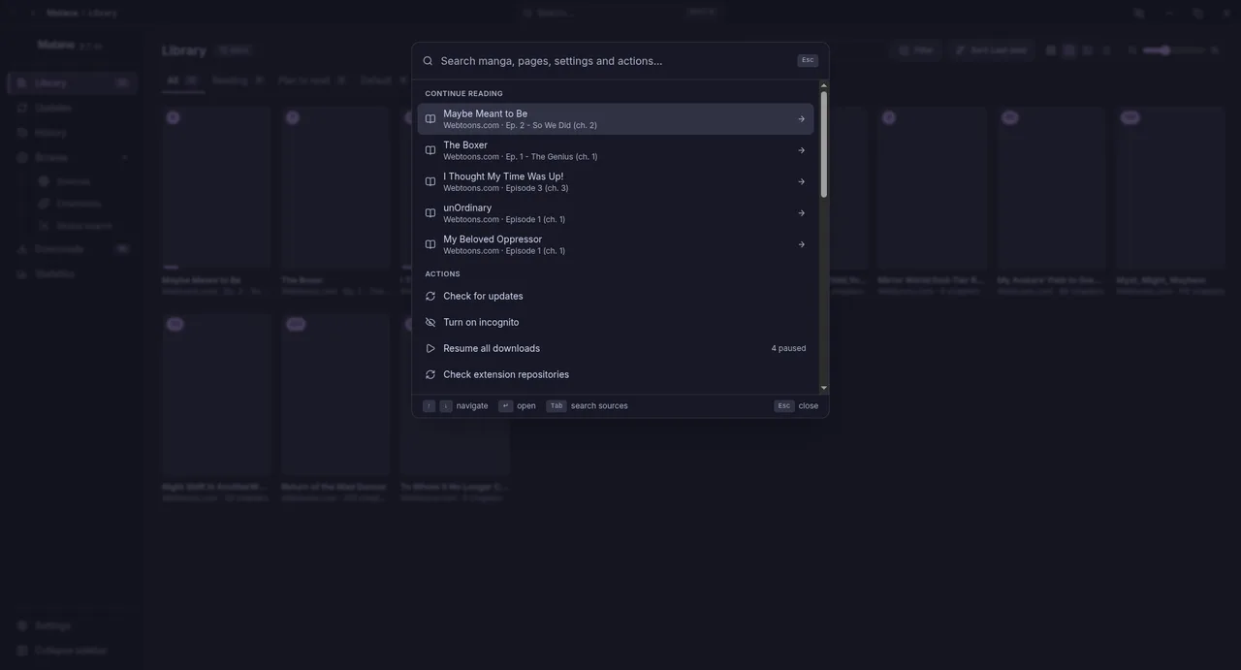This screenshot has width=1241, height=670.
Task: Open 'The Boxer' continue reading entry
Action: (x=616, y=150)
